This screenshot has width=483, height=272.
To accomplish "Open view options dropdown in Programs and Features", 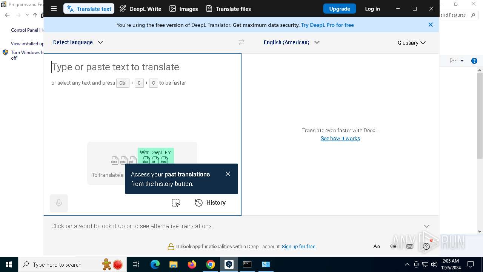I will (x=462, y=61).
